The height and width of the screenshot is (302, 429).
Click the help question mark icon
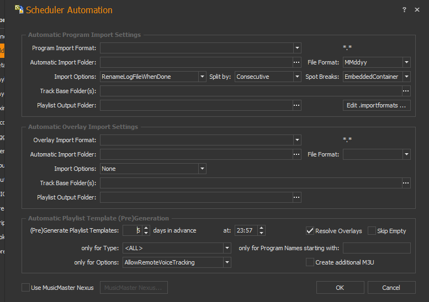click(x=404, y=10)
